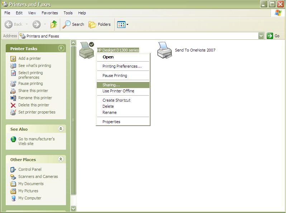Click the red X Delete printer icon
286x213 pixels.
[13, 105]
